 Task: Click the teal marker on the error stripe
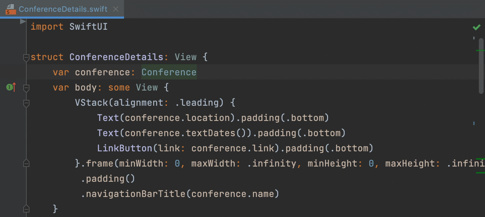(x=474, y=123)
